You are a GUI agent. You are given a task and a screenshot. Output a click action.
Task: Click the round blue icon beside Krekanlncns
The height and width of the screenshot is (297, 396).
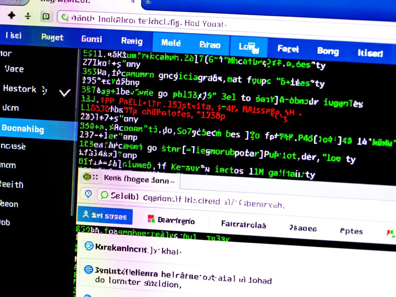(x=89, y=246)
